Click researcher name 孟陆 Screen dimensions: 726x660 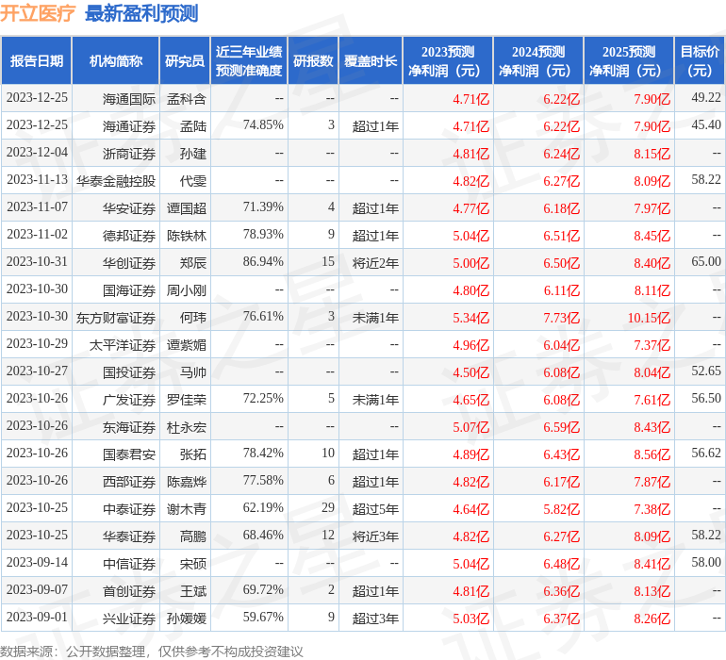pyautogui.click(x=193, y=126)
